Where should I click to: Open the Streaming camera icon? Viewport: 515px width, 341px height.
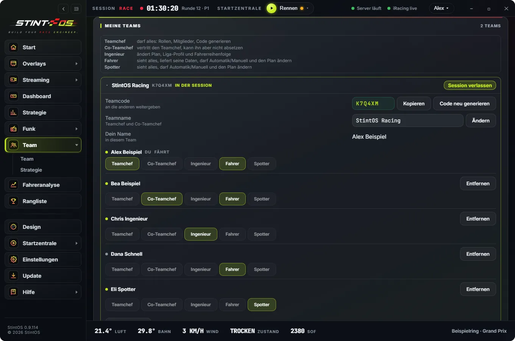[14, 80]
